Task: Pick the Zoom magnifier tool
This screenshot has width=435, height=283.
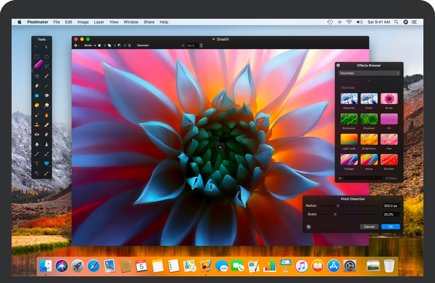Action: coord(37,173)
